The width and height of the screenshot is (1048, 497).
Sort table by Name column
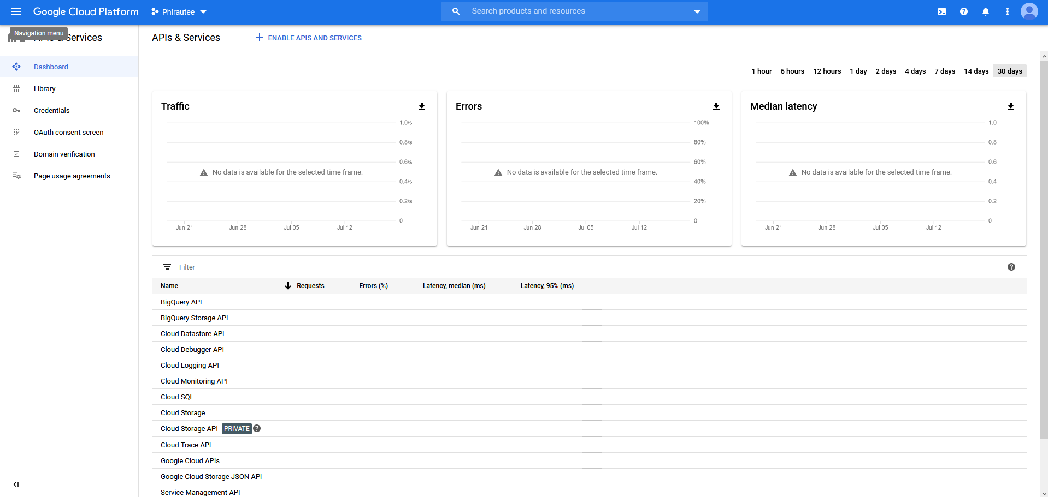click(169, 286)
